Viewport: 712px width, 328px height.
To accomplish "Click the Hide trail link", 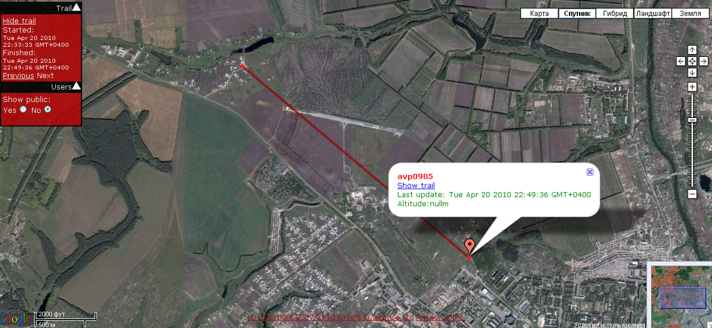I will click(19, 21).
